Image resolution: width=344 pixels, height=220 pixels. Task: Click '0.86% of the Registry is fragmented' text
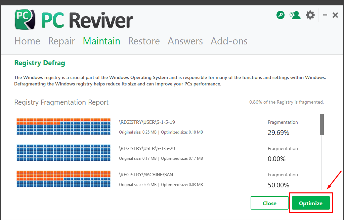(x=287, y=102)
